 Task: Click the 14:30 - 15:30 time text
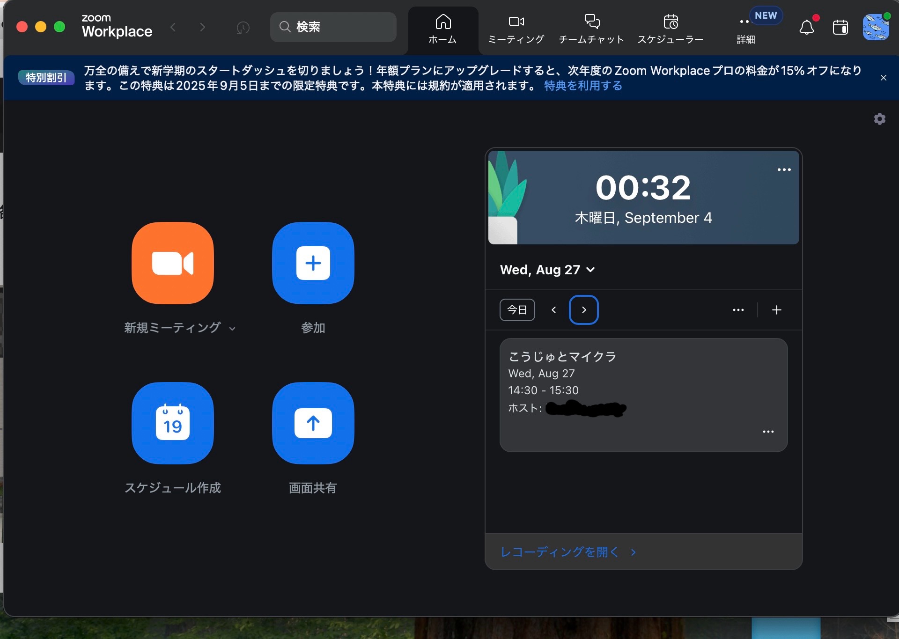pos(544,390)
